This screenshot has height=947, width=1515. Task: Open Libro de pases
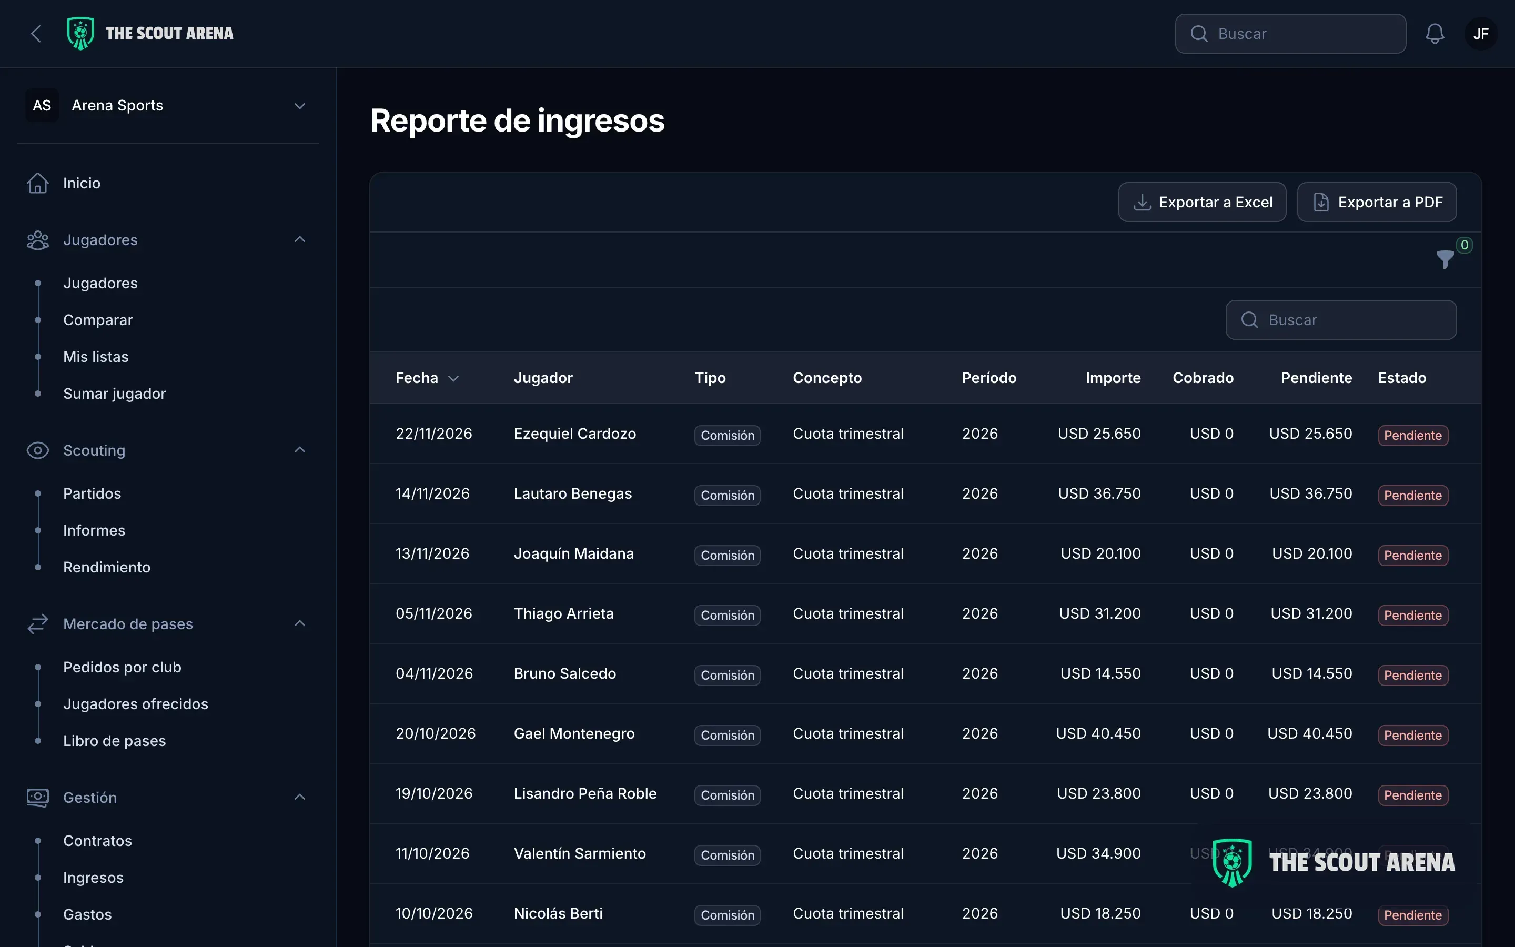coord(115,741)
